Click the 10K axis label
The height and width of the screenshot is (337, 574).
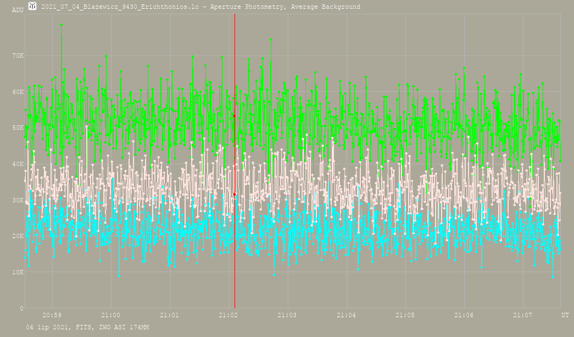(x=18, y=272)
